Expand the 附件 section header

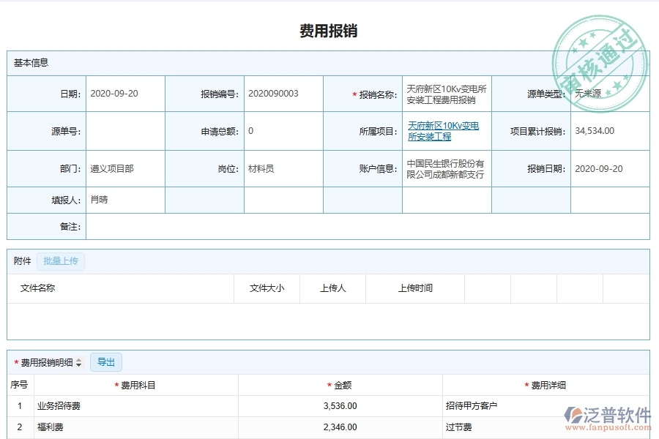22,261
